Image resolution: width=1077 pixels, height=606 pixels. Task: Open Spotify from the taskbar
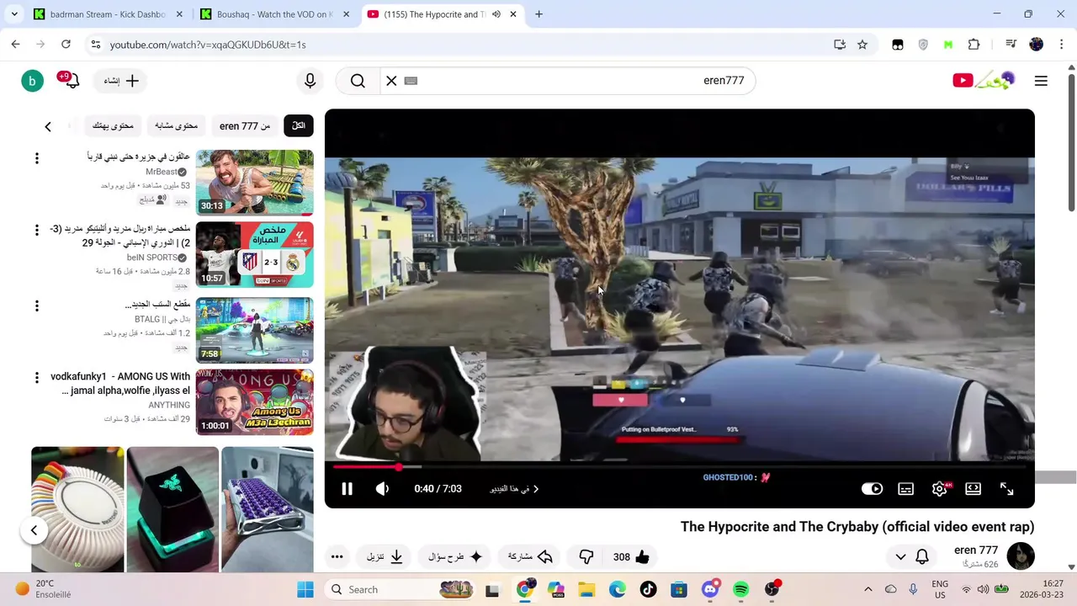click(740, 589)
